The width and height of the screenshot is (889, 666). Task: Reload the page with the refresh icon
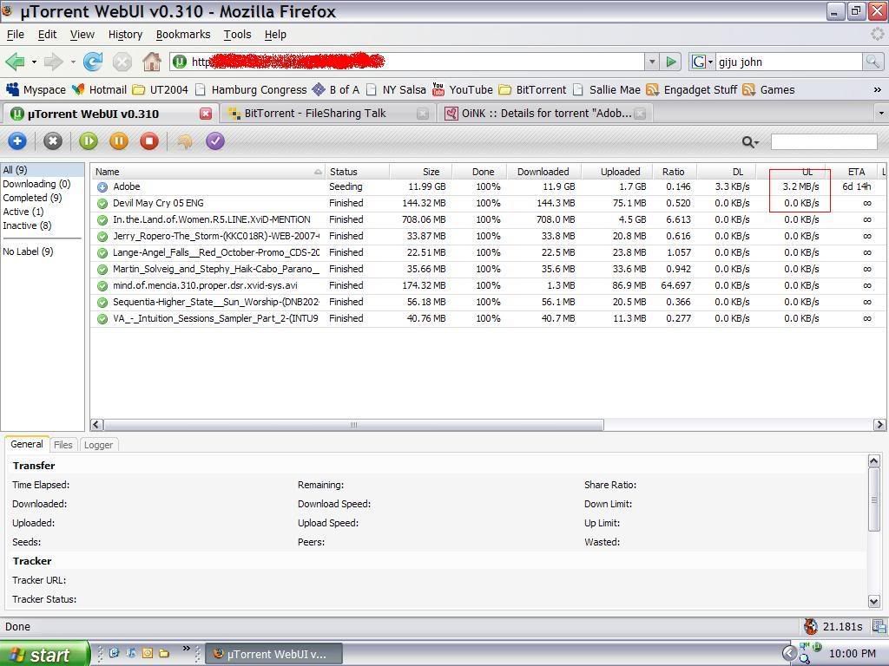click(x=93, y=62)
